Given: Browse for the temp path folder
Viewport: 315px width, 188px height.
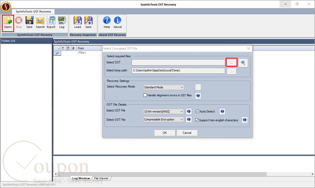Looking at the screenshot, I should coord(231,71).
